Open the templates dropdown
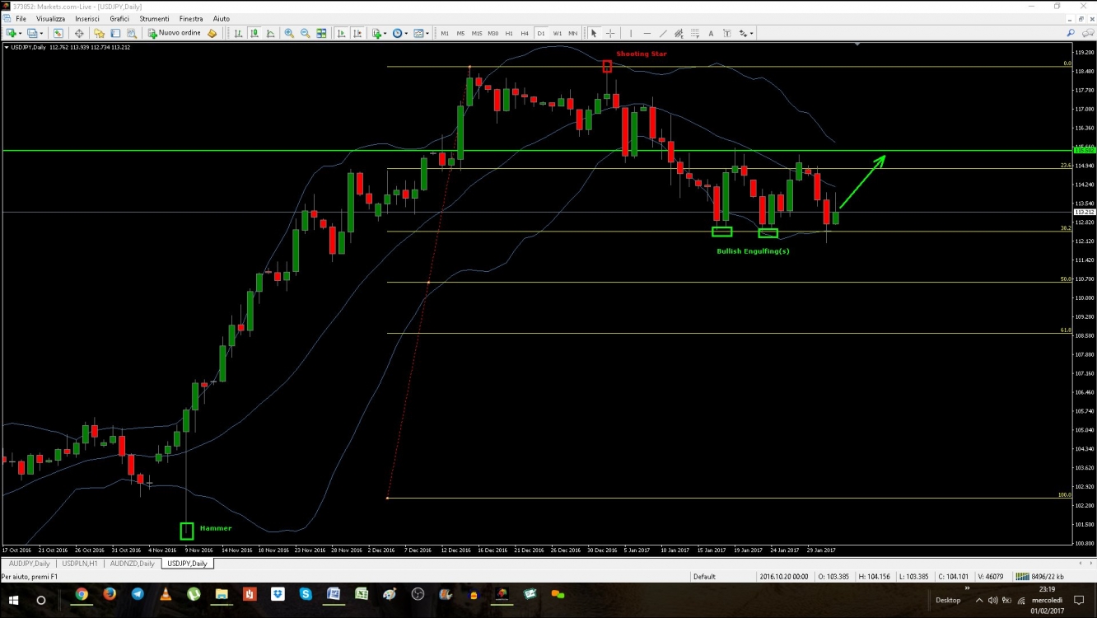 [419, 33]
